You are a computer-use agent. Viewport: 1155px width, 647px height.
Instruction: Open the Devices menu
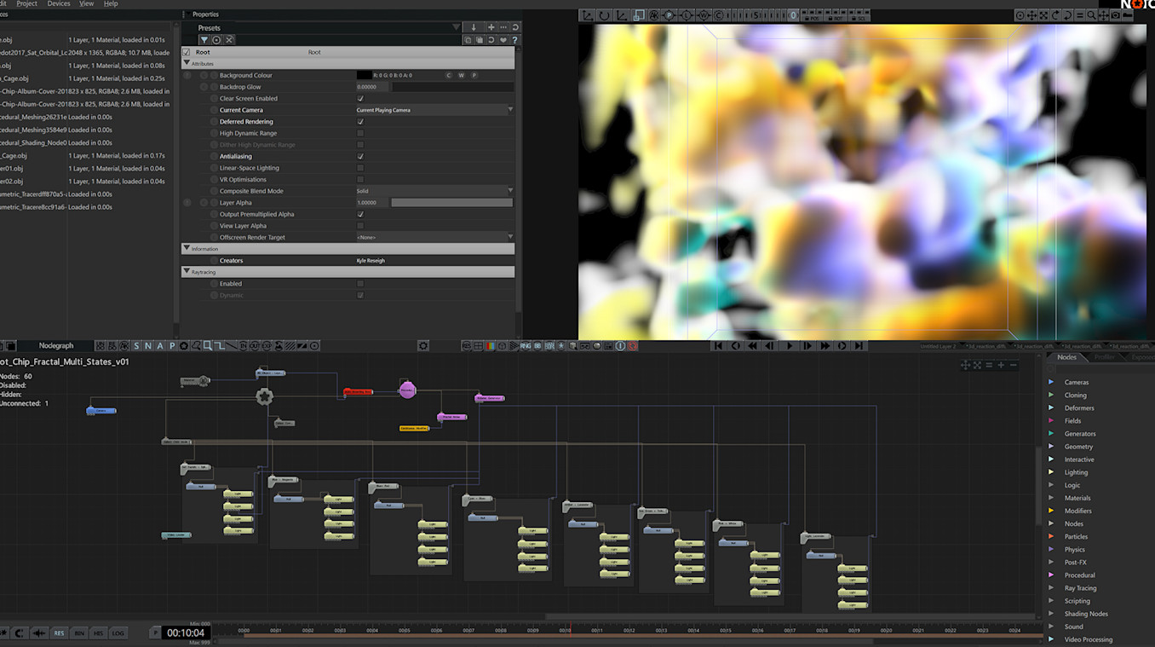point(59,3)
